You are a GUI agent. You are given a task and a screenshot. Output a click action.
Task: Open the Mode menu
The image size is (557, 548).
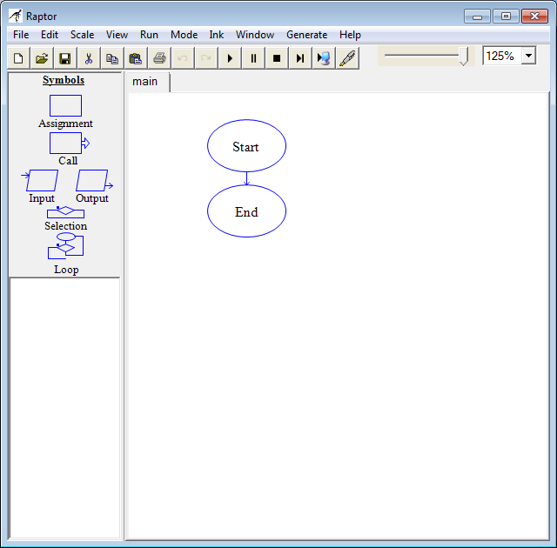click(184, 35)
